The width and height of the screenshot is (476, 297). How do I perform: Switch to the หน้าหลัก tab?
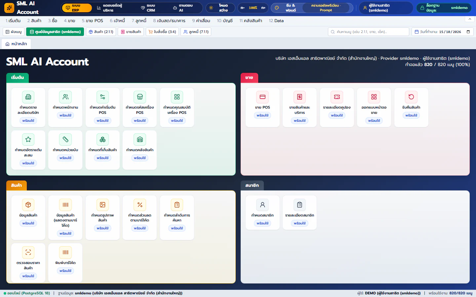16,44
